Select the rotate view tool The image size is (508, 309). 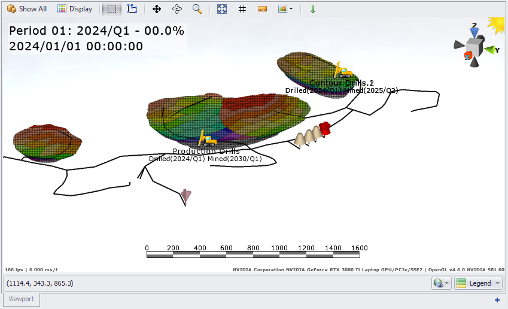click(177, 9)
